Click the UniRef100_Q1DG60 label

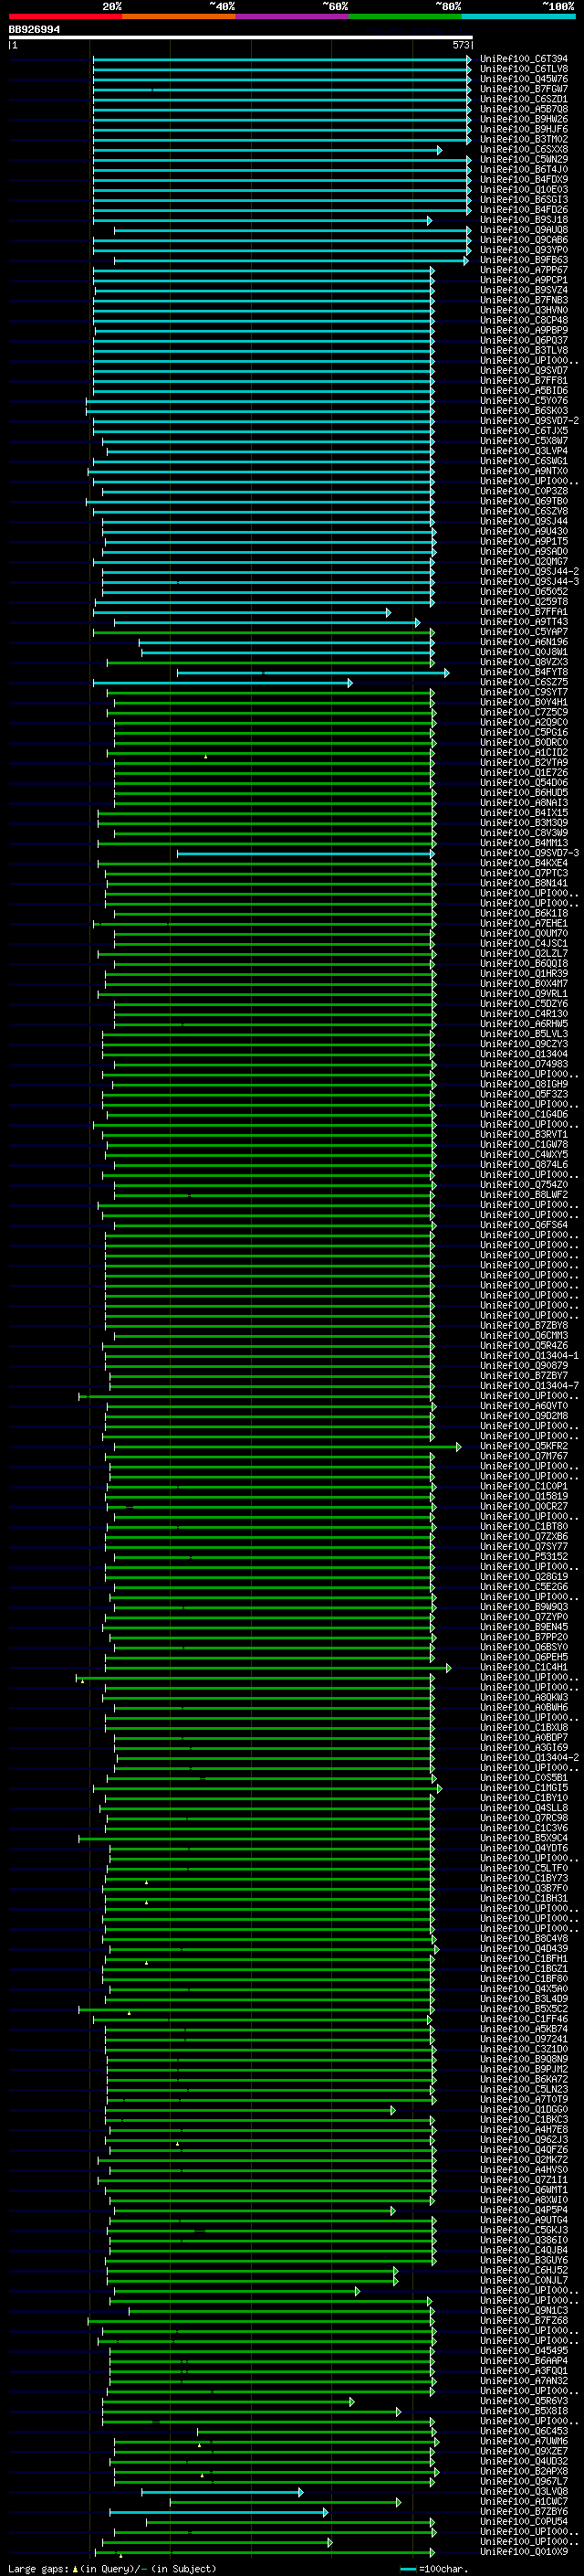tap(524, 2110)
